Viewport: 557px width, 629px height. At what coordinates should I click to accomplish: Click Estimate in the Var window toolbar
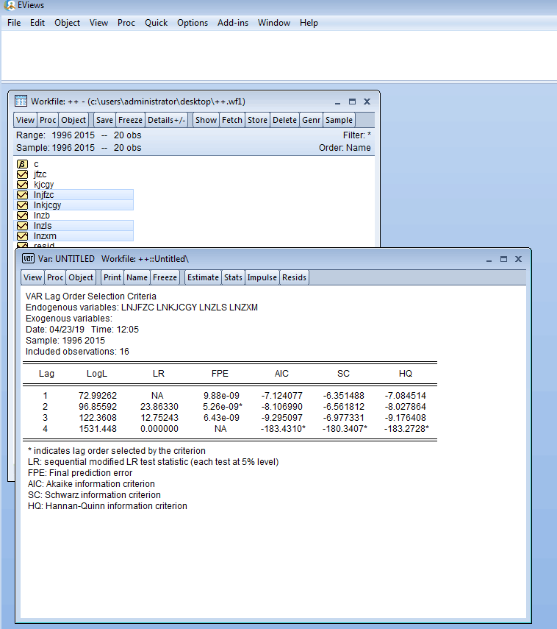(203, 277)
